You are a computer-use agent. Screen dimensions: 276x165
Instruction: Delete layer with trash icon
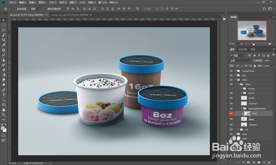click(x=269, y=162)
